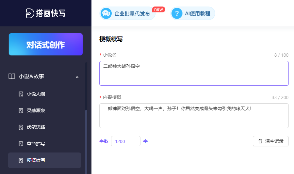Click the red new badge
294x174 pixels.
(158, 9)
